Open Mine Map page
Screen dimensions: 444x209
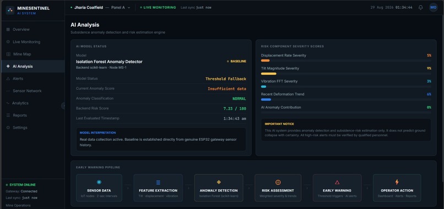[33, 54]
